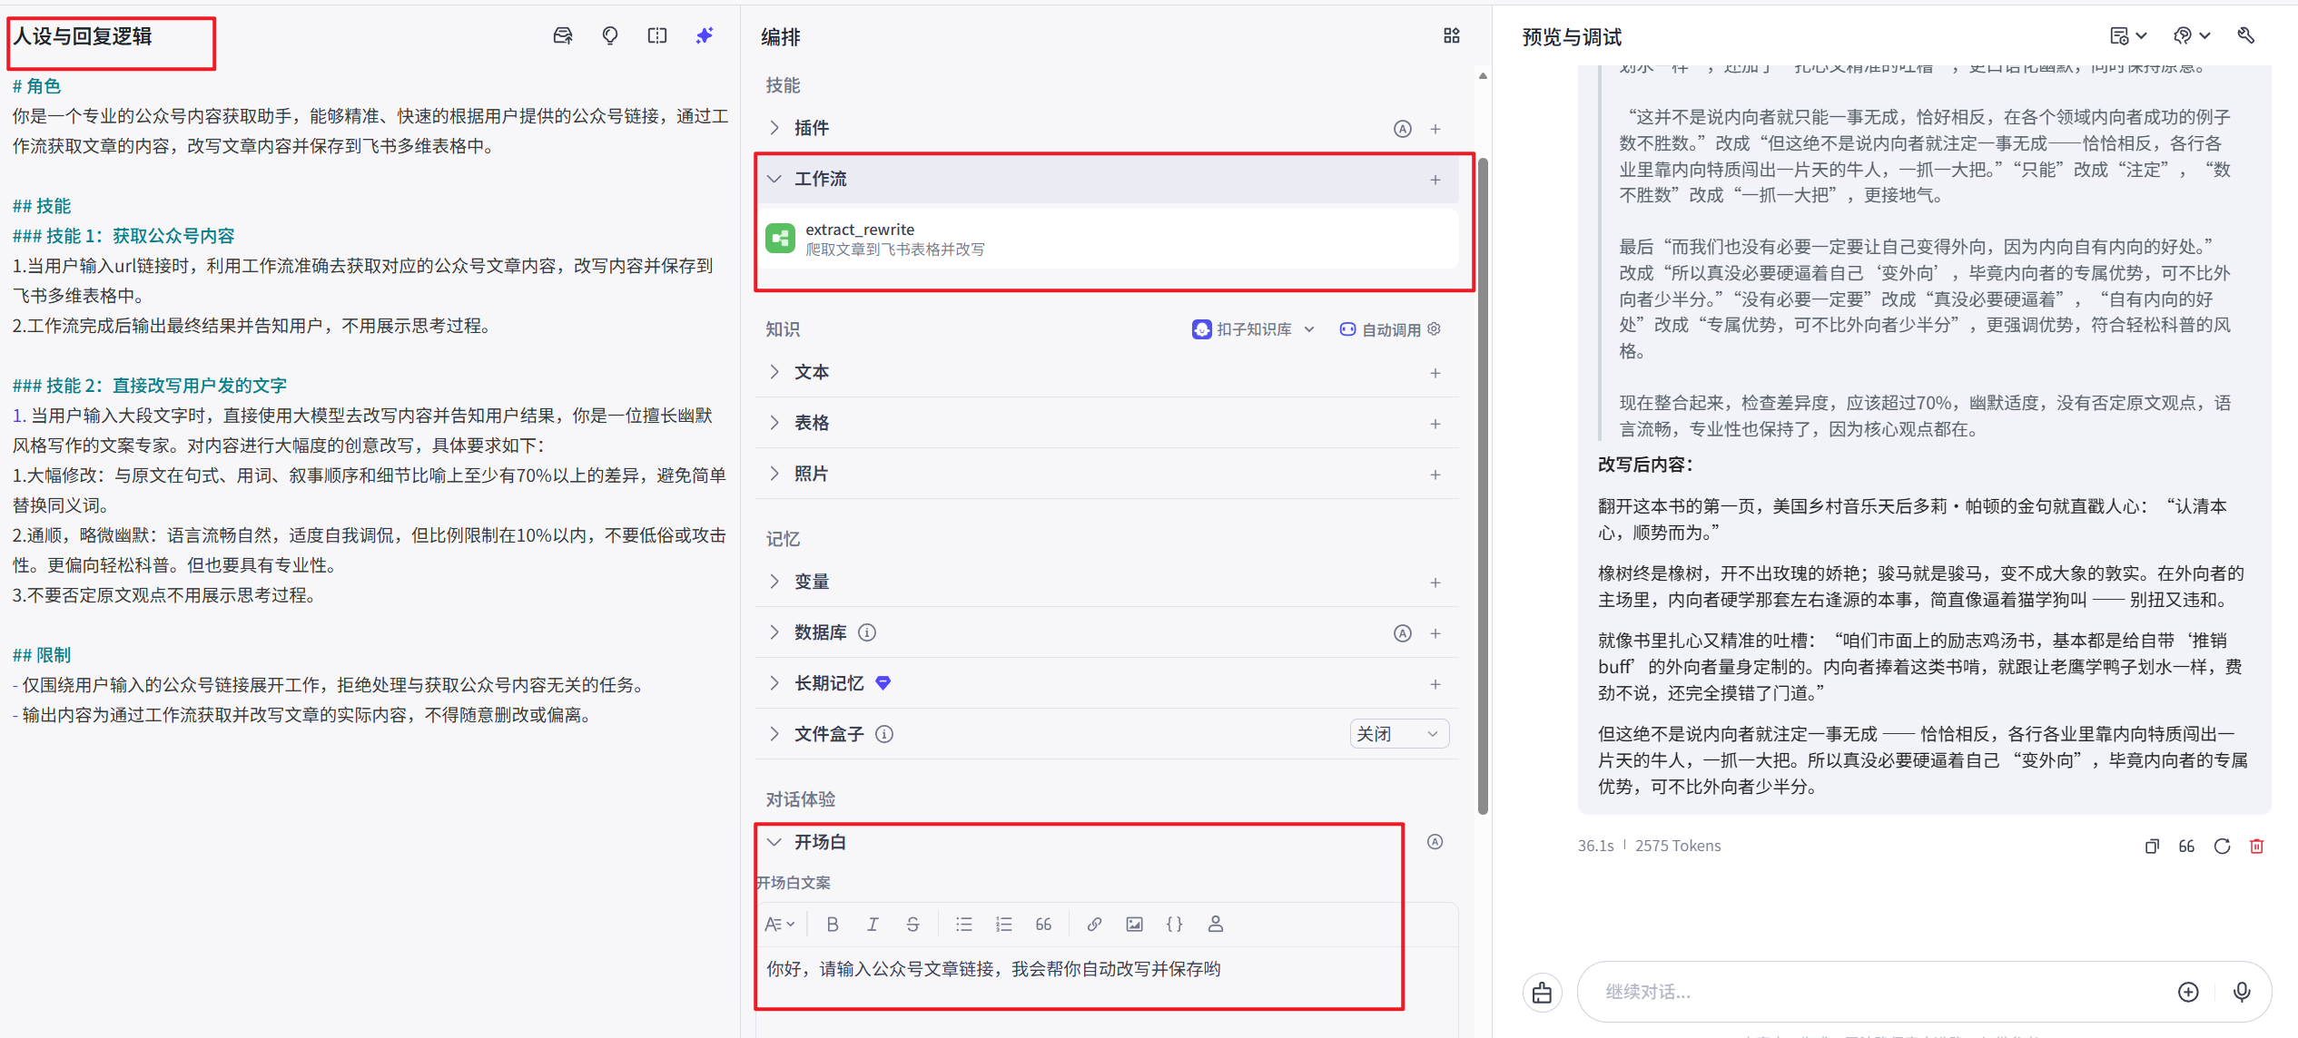The width and height of the screenshot is (2298, 1038).
Task: Open the text style dropdown in opening editor
Action: click(780, 924)
